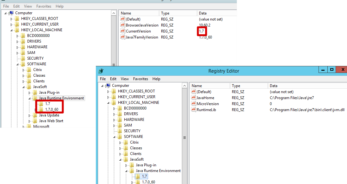Screen dimensions: 347x184
Task: Click Data column header in back window
Action: 217,13
